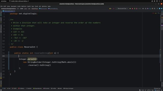The height and width of the screenshot is (91, 163).
Task: Open the Pull Requests side panel
Action: pyautogui.click(x=1, y=29)
